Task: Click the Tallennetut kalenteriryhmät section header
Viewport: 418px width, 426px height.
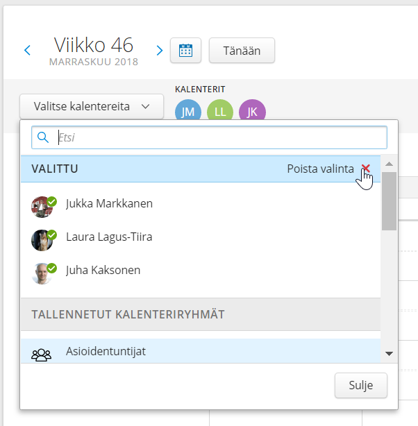Action: pos(127,314)
